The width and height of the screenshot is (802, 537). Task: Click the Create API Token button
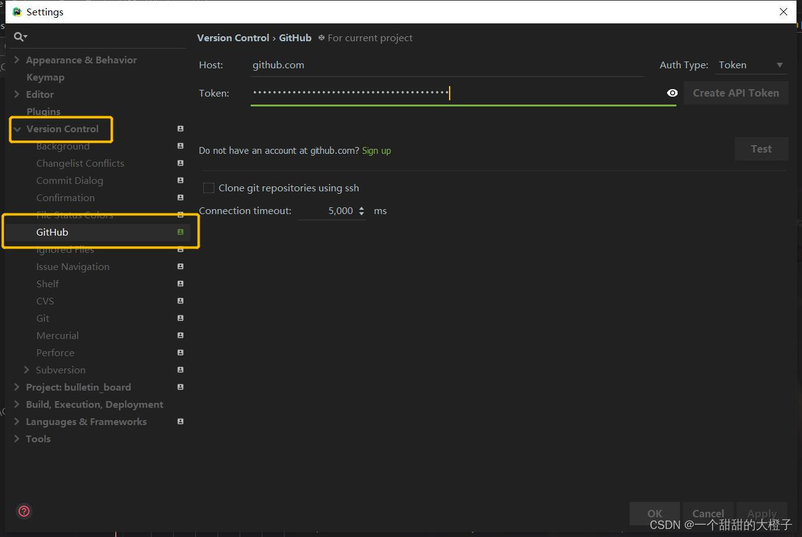click(735, 93)
